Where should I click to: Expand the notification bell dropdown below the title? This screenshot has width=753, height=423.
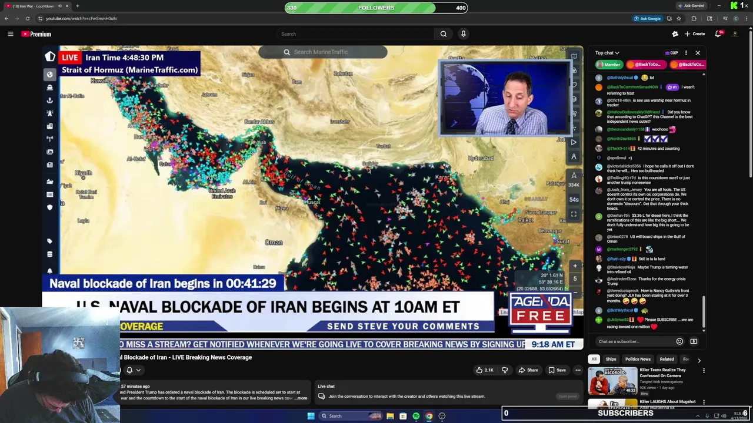138,370
